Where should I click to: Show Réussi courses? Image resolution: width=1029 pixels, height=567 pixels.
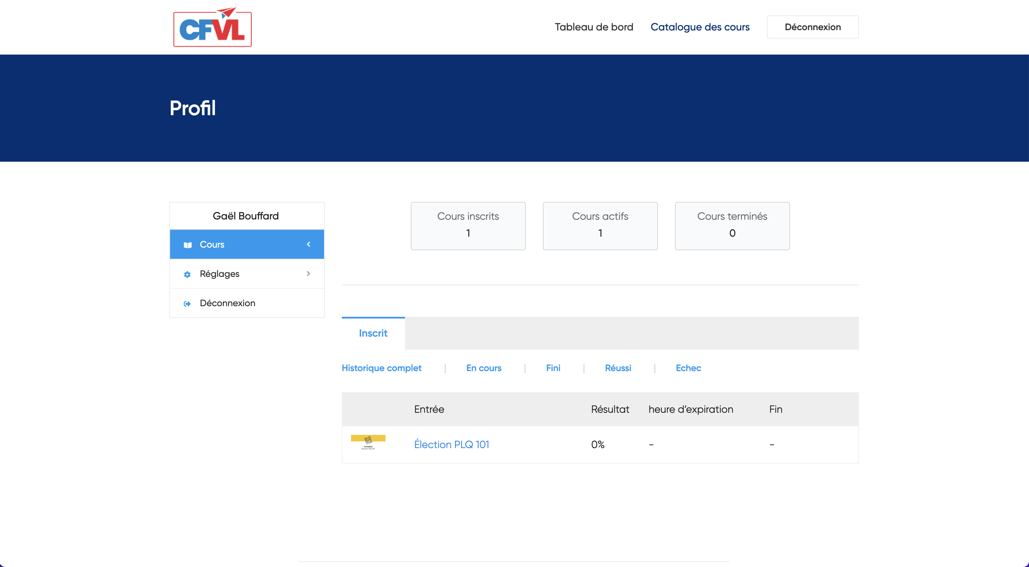[618, 368]
